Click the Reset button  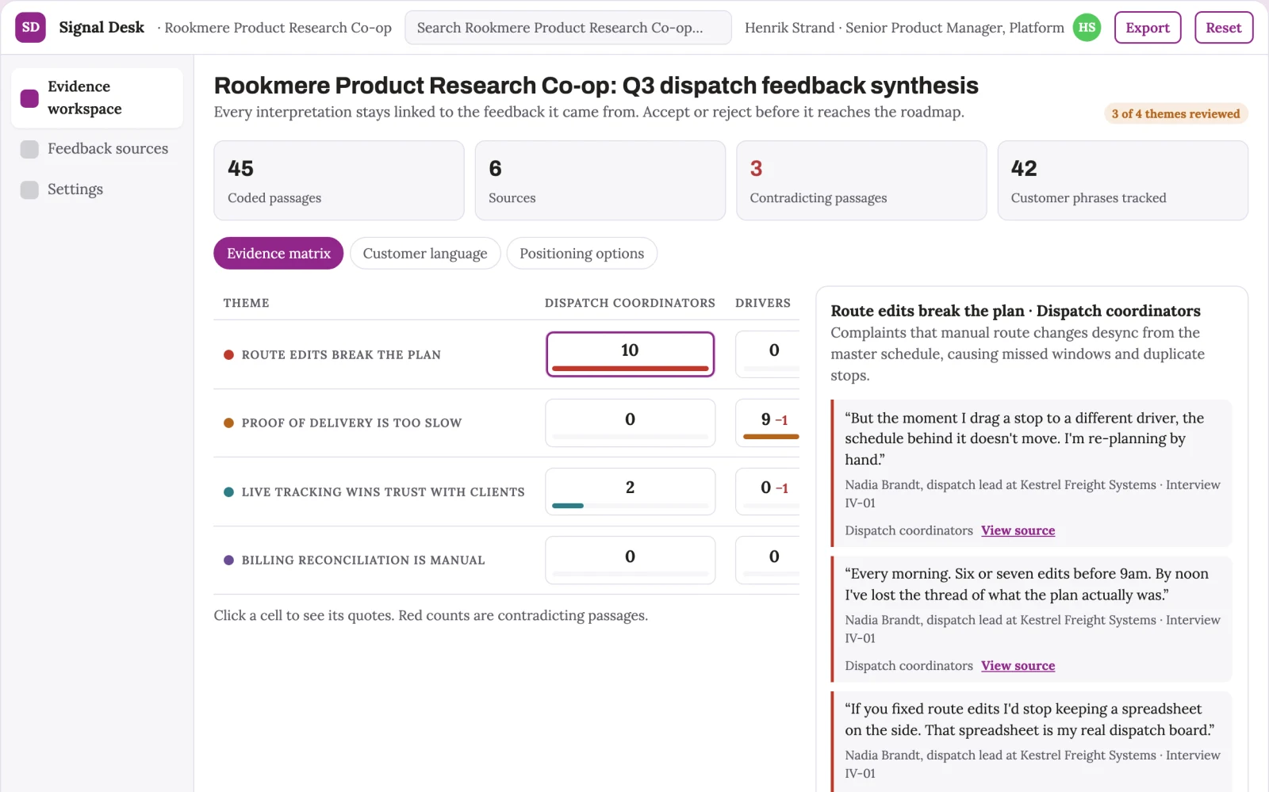click(1224, 28)
